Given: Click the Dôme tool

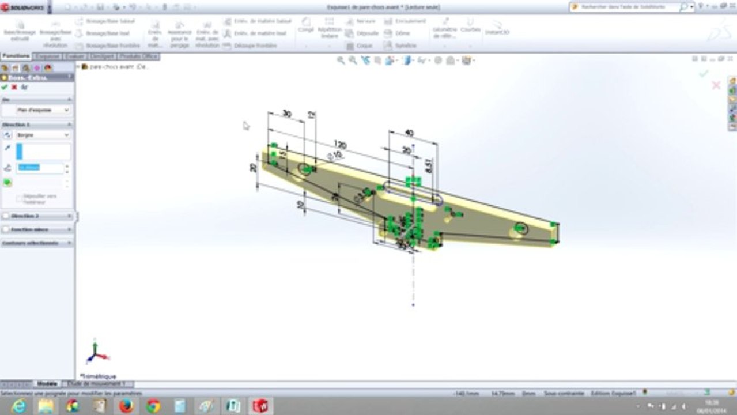Looking at the screenshot, I should pyautogui.click(x=397, y=33).
